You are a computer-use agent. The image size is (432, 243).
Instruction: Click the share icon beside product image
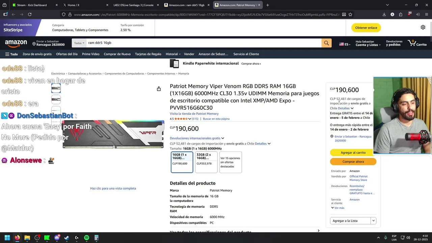pos(159,89)
